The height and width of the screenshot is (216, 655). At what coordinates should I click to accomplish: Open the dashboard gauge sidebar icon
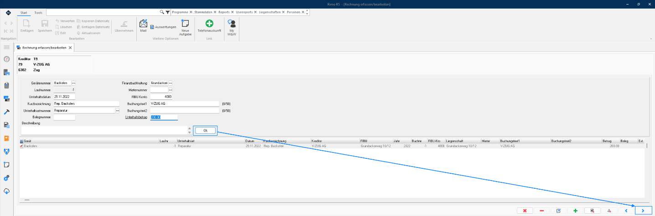tap(6, 59)
